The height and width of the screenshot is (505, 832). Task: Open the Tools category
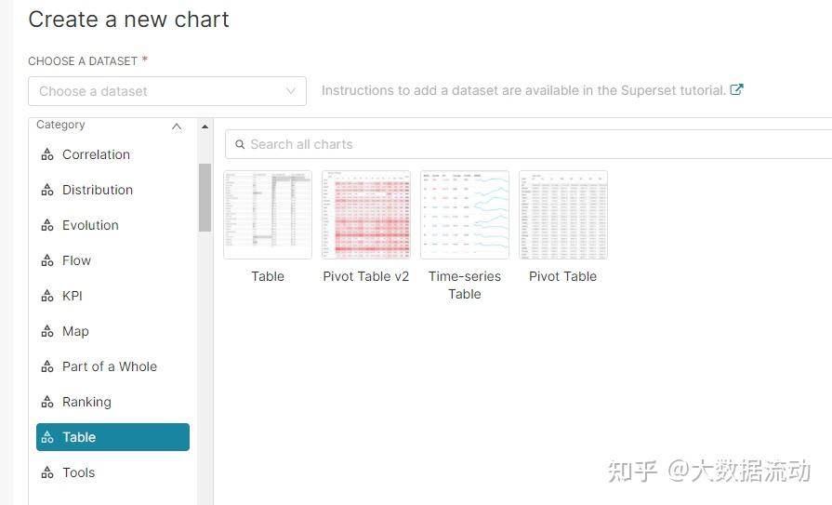pos(78,472)
